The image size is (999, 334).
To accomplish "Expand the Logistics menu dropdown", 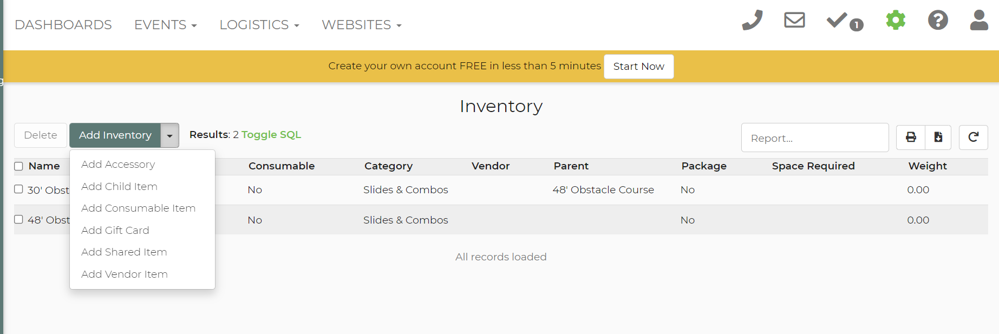I will tap(259, 25).
